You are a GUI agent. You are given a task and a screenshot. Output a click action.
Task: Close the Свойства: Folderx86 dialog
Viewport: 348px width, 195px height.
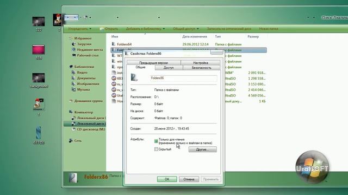217,52
